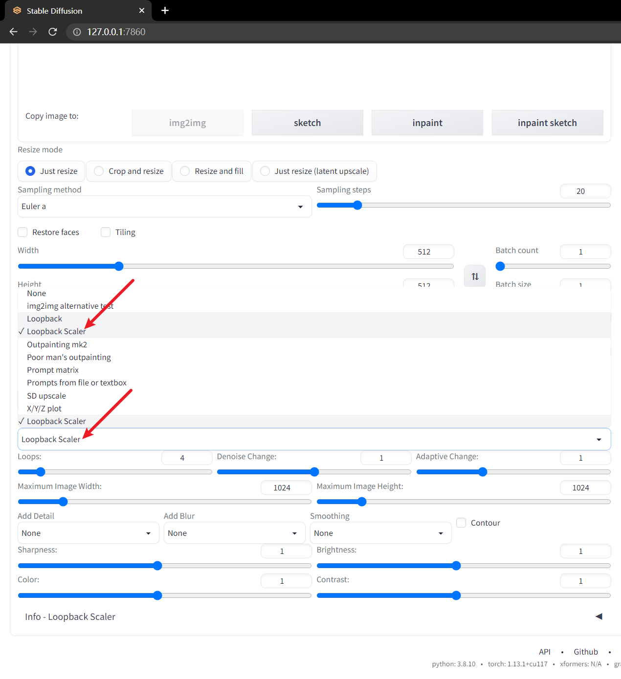Choose Prompts from file or textbox script

click(x=314, y=382)
